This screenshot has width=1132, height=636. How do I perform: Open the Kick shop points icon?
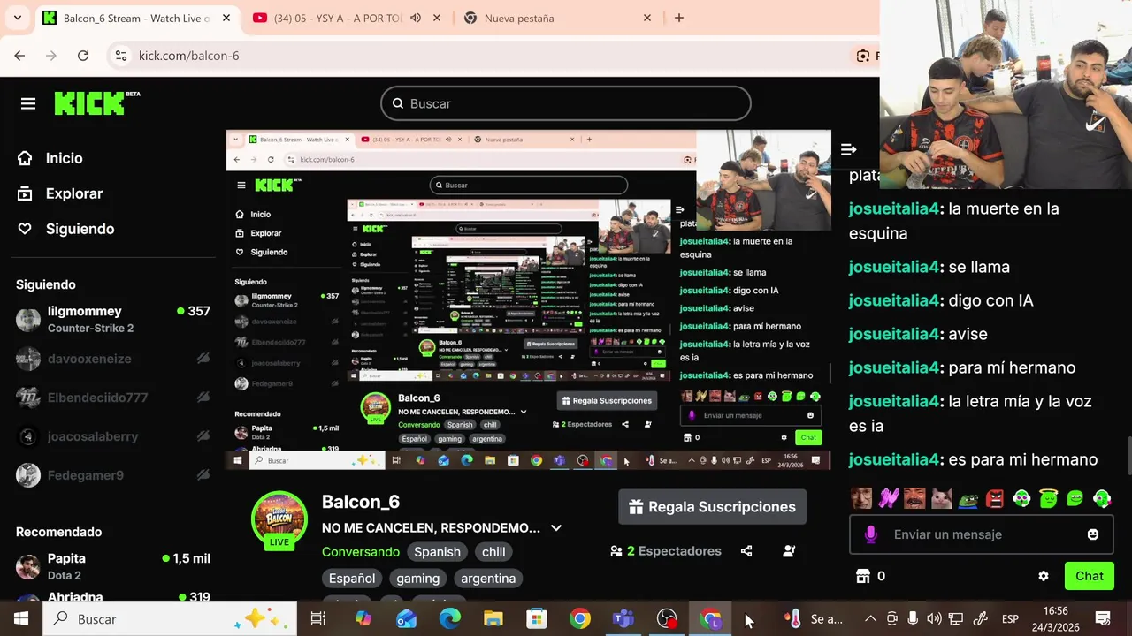[863, 576]
